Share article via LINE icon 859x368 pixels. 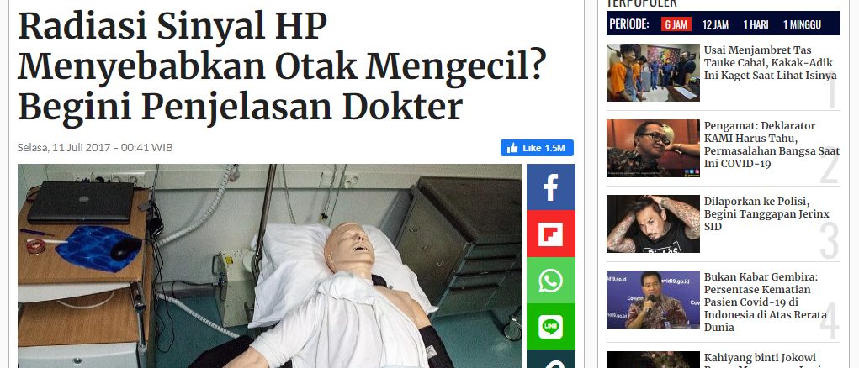pyautogui.click(x=550, y=327)
